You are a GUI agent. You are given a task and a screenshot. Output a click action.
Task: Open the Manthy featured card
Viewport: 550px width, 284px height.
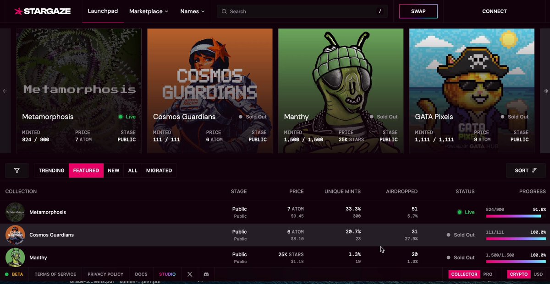click(341, 91)
